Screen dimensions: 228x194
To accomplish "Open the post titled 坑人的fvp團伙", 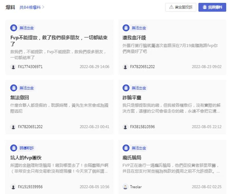I will click(26, 158).
